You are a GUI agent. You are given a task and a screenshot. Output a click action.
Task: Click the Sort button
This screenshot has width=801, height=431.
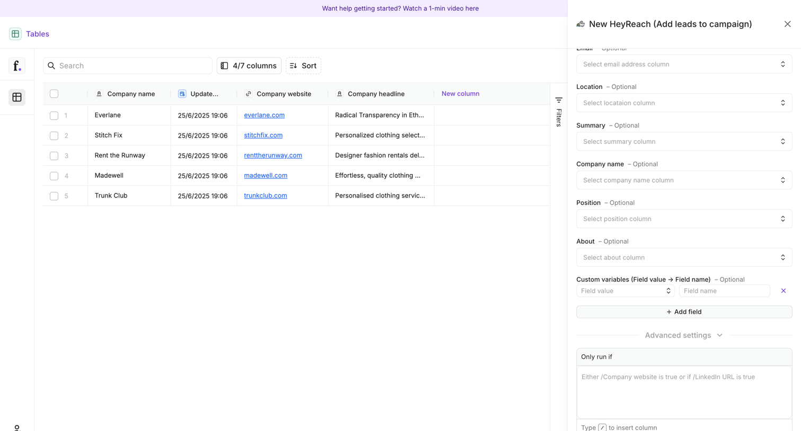coord(304,66)
